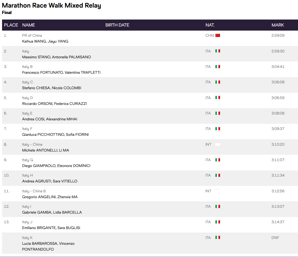Open Gianluca PICCHIOTTINO, Sofia FIORINI entry
Viewport: 298px width, 257px height.
(55, 135)
